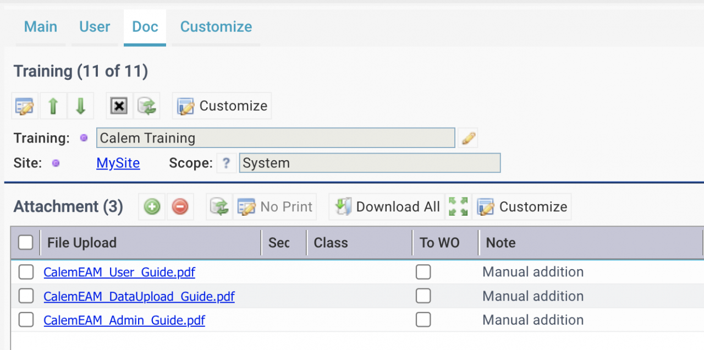Click the Class column header

coord(360,243)
